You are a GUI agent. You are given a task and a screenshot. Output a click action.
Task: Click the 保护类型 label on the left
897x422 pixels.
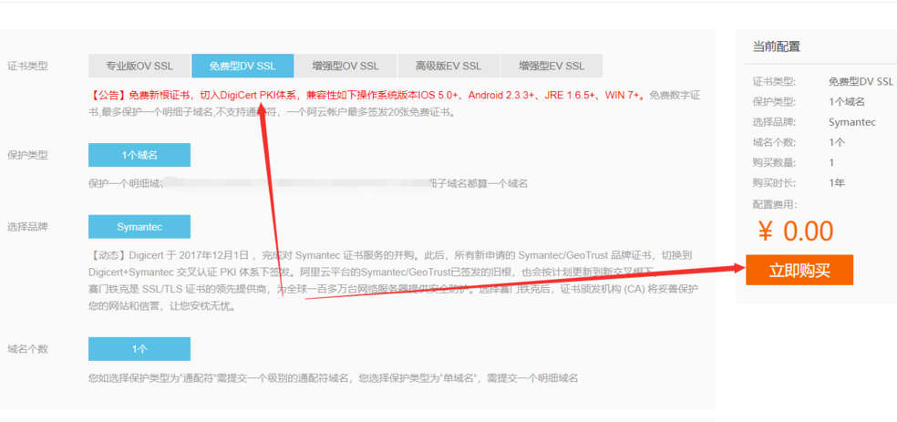tap(27, 155)
